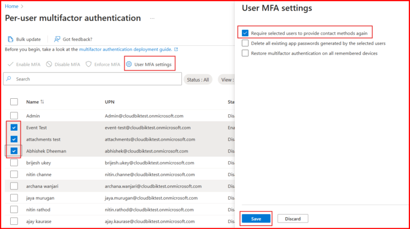The image size is (410, 229).
Task: Toggle the select-all checkbox in table header
Action: pyautogui.click(x=14, y=101)
